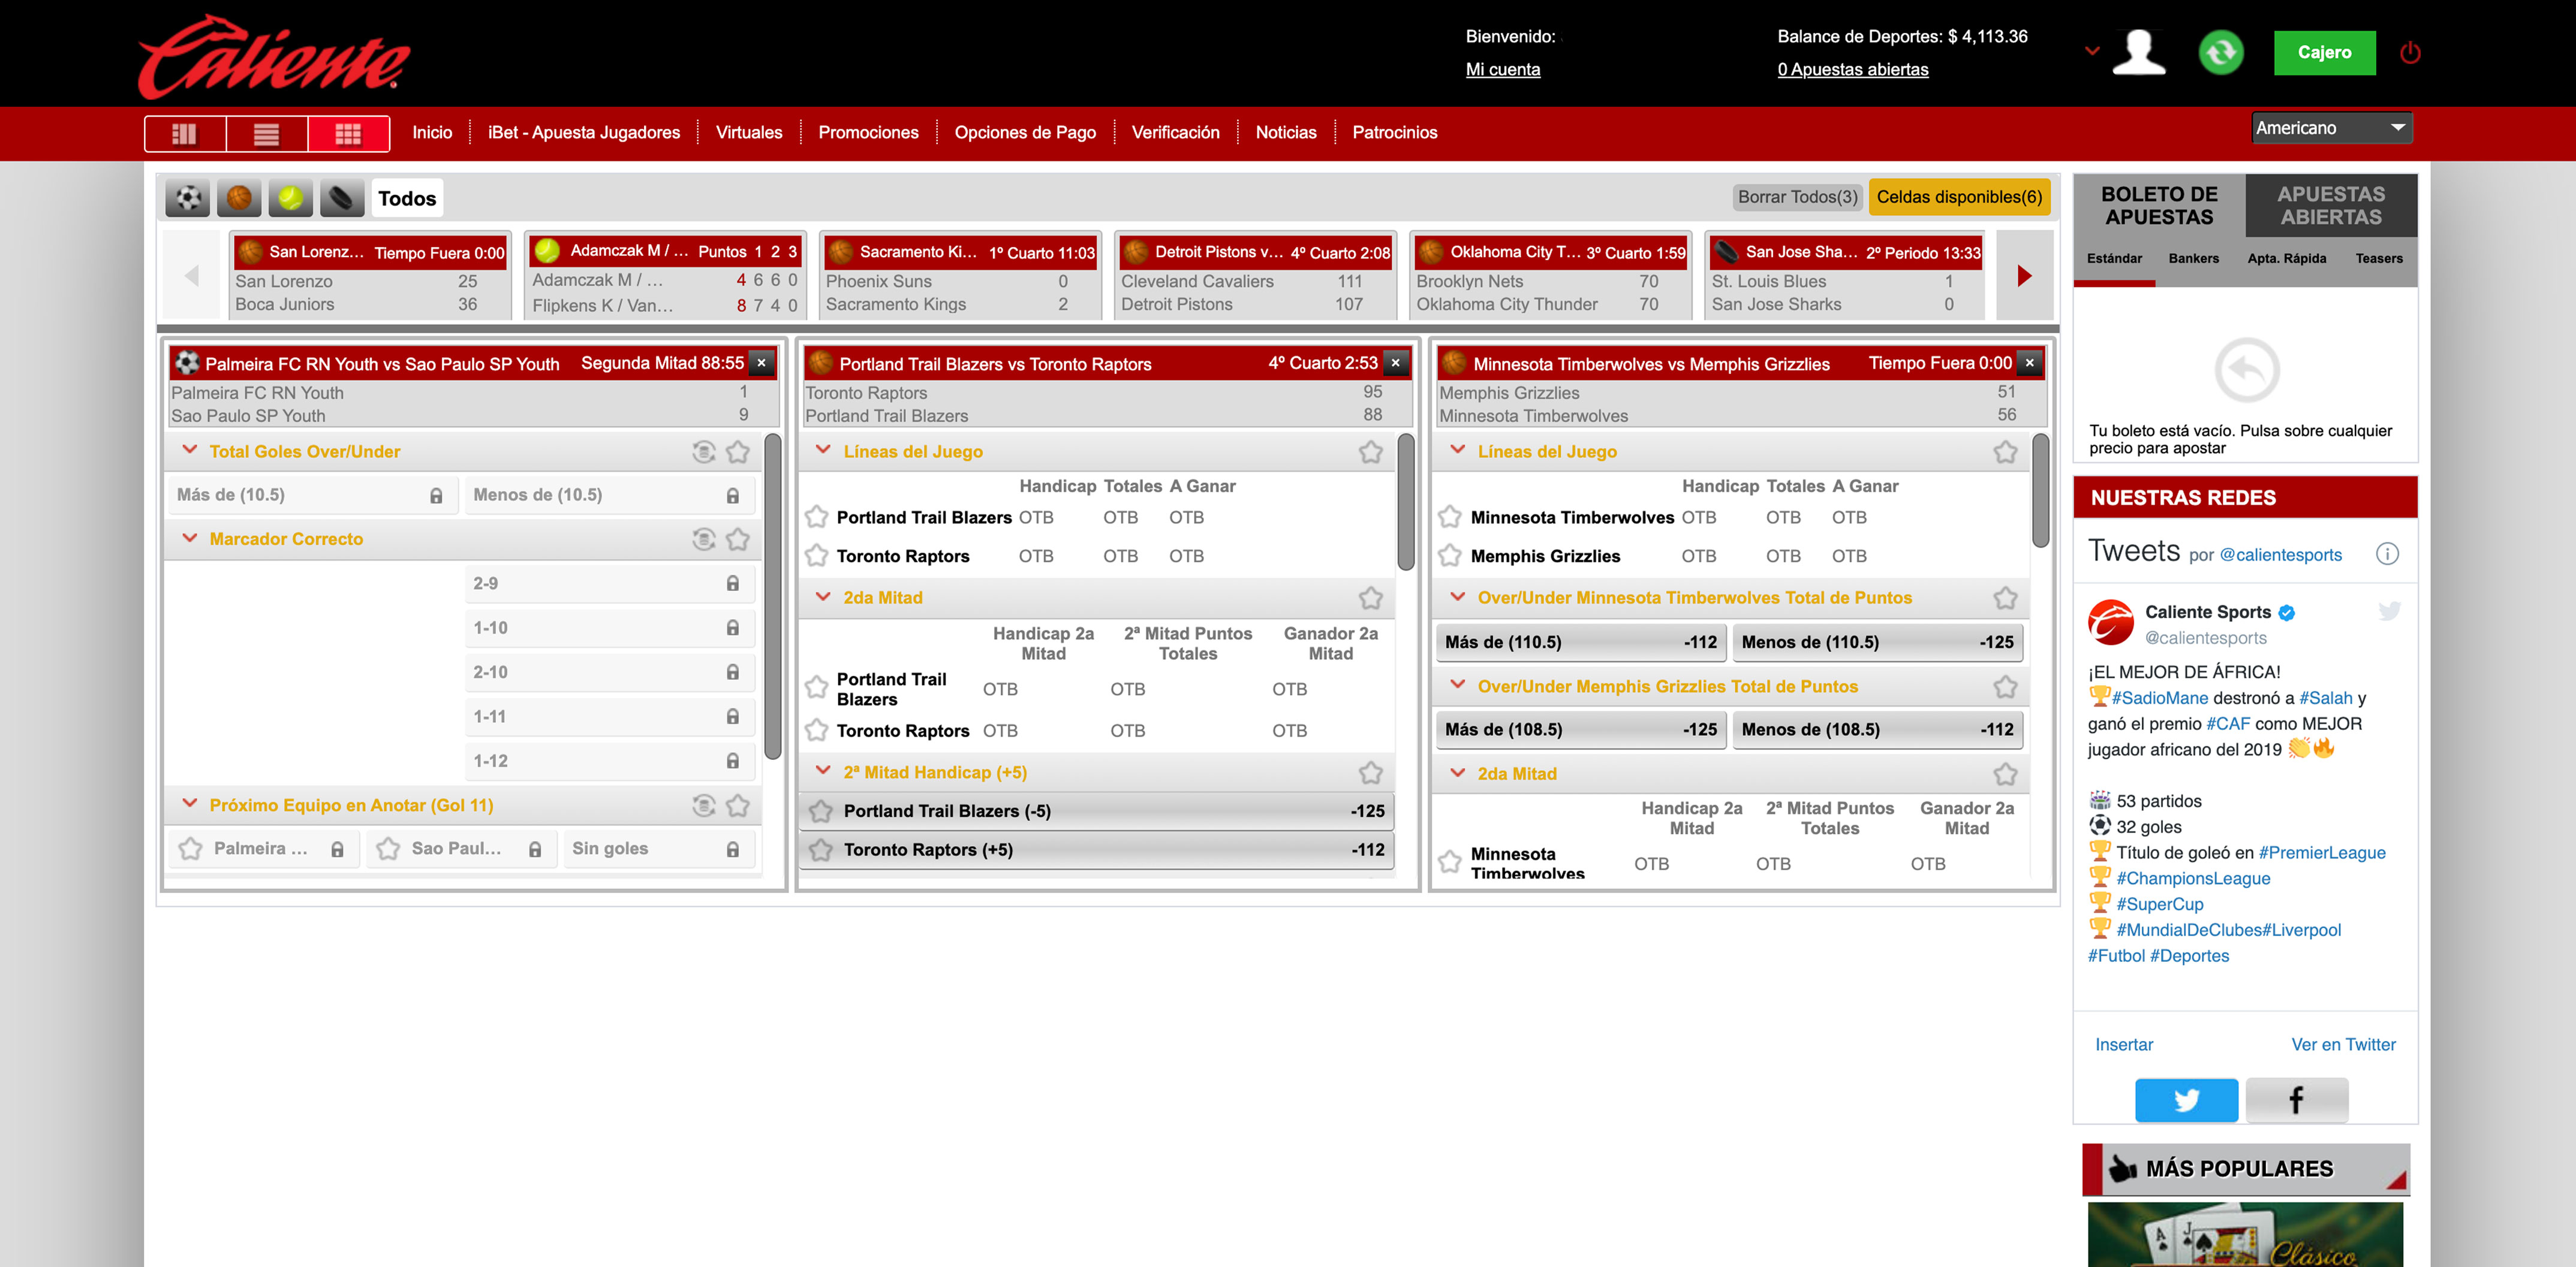Click stats icon in Próximo Equipo en Anotar
This screenshot has height=1267, width=2576.
(x=704, y=806)
